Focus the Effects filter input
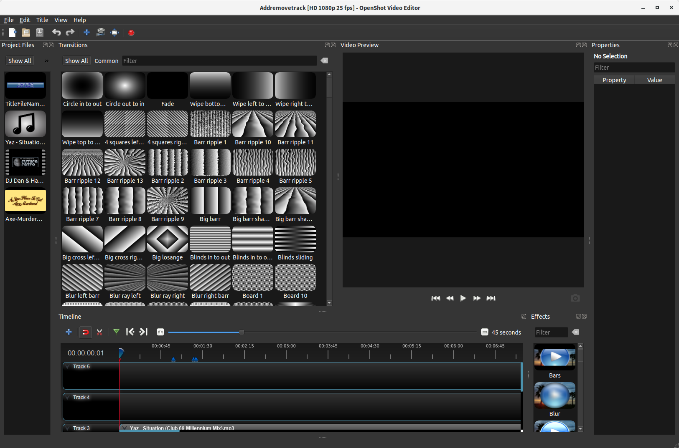Viewport: 679px width, 448px height. click(x=551, y=332)
